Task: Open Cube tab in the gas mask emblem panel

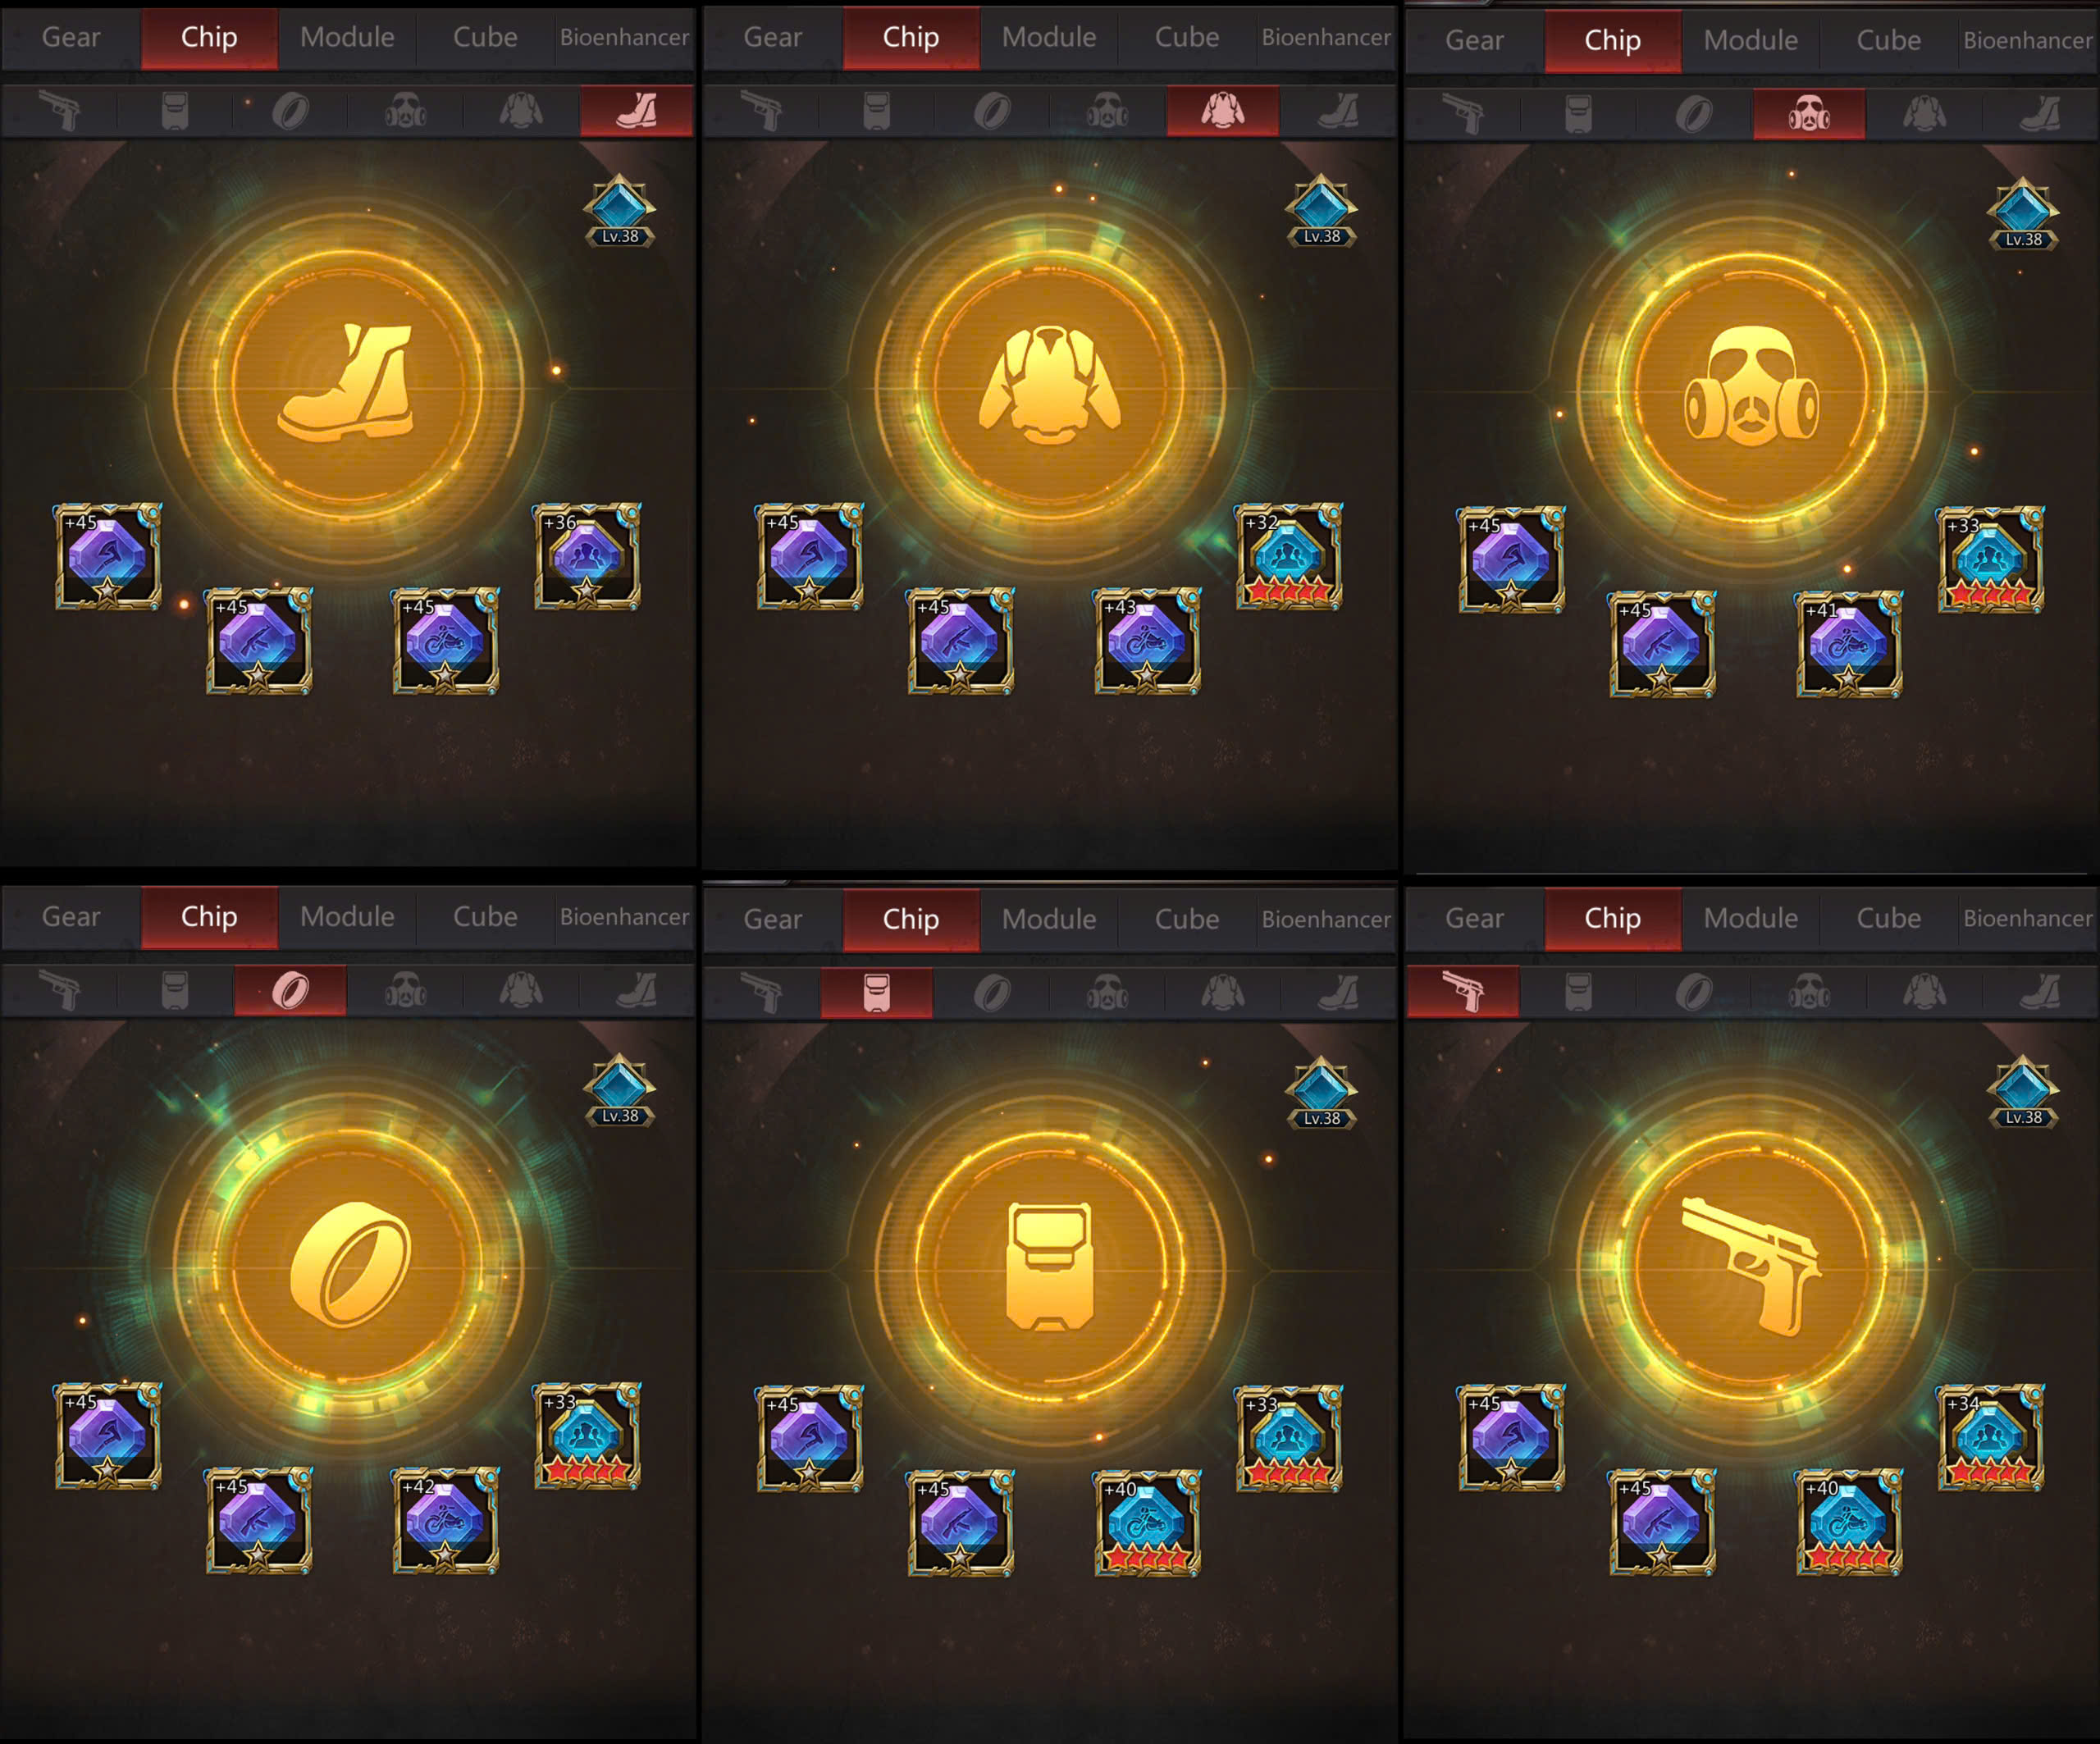Action: (x=1888, y=41)
